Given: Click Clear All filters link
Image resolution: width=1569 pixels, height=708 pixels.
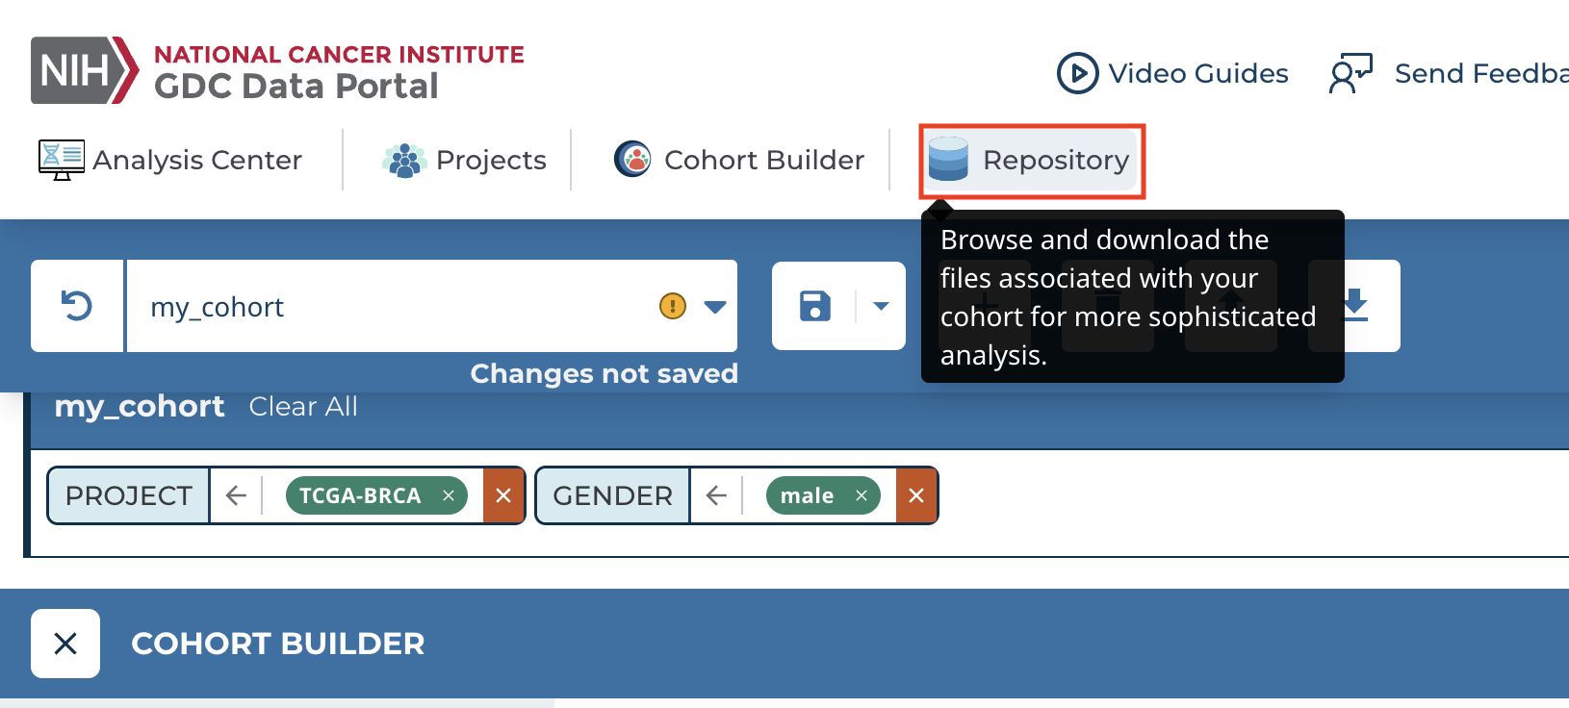Looking at the screenshot, I should tap(303, 407).
